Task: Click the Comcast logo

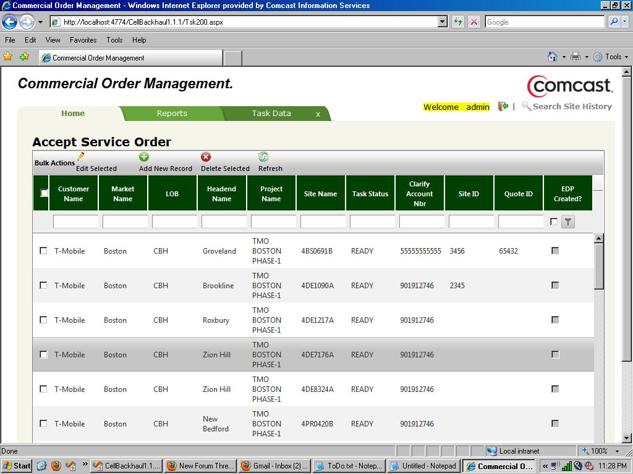Action: (x=570, y=86)
